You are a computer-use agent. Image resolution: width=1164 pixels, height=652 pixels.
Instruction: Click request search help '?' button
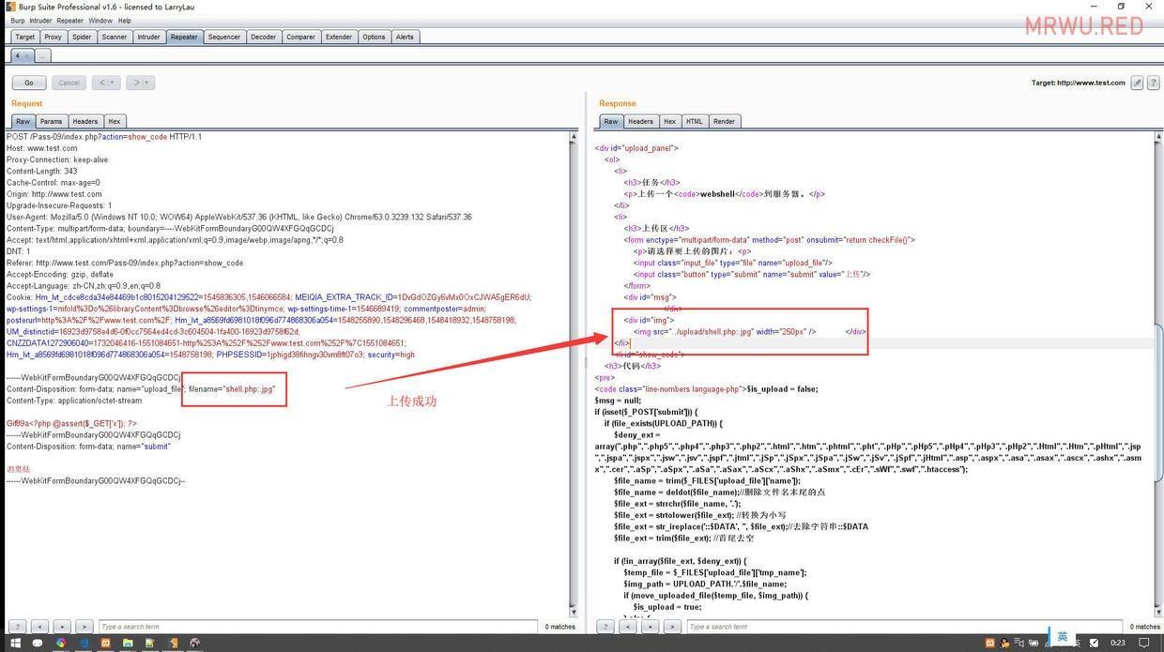pyautogui.click(x=17, y=627)
